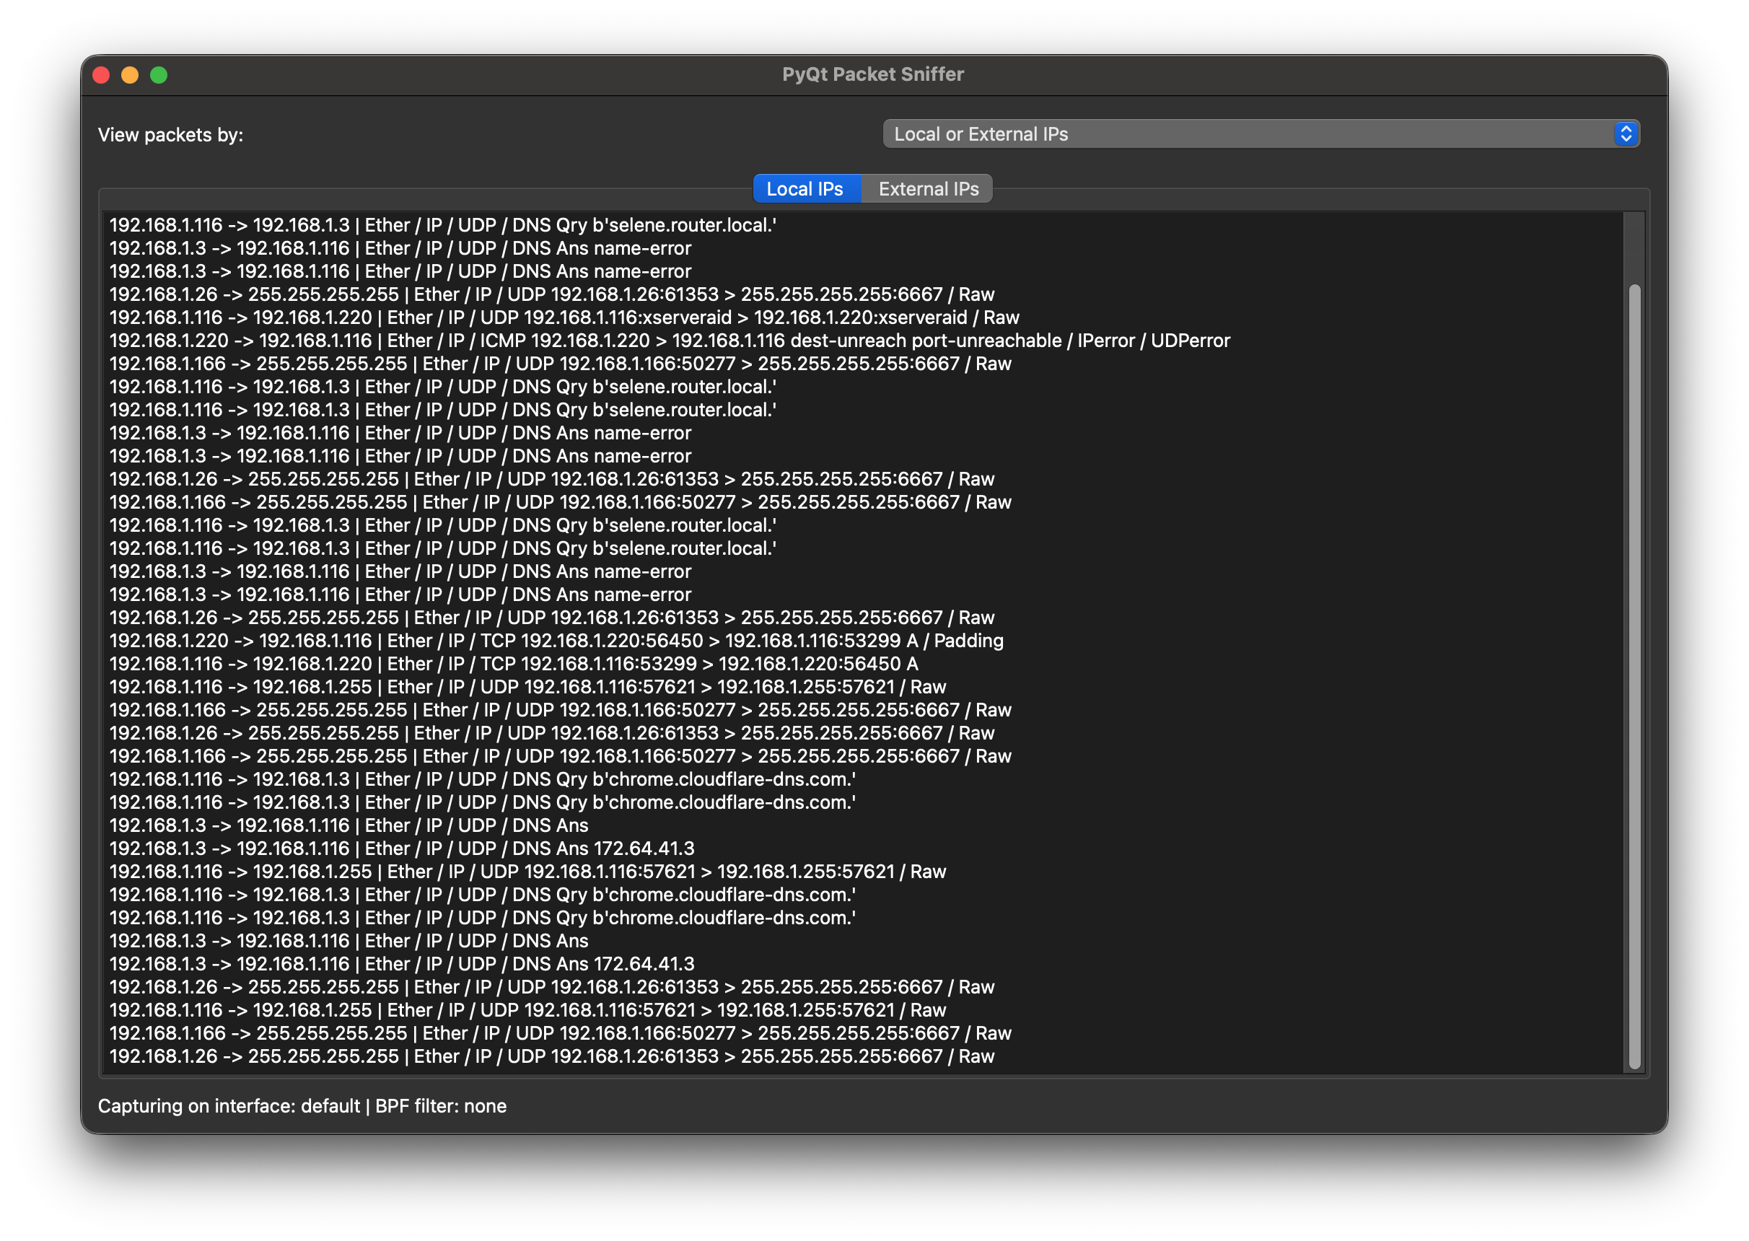Switch to the Local IPs tab
This screenshot has height=1241, width=1749.
(805, 189)
